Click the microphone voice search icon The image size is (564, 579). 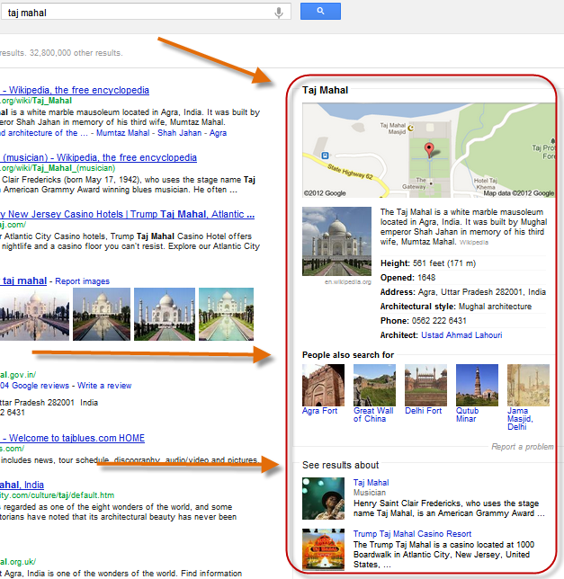point(279,13)
